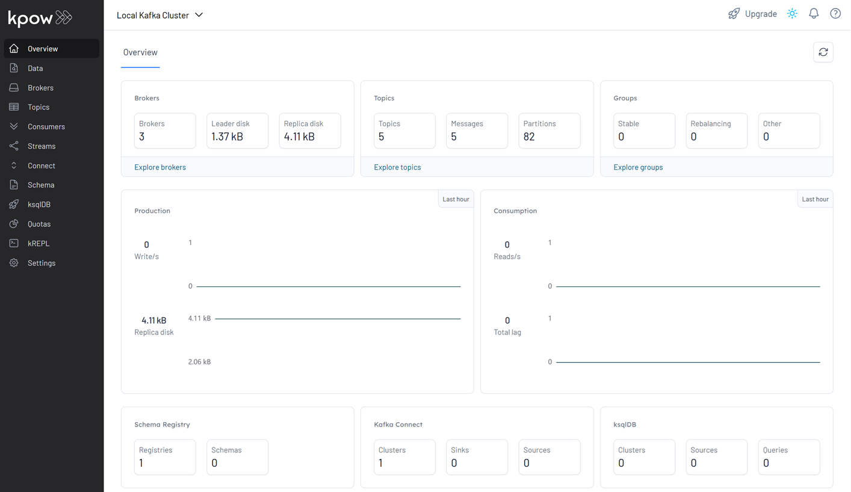Click the Write/s value in Production
The image size is (851, 492).
click(x=146, y=245)
